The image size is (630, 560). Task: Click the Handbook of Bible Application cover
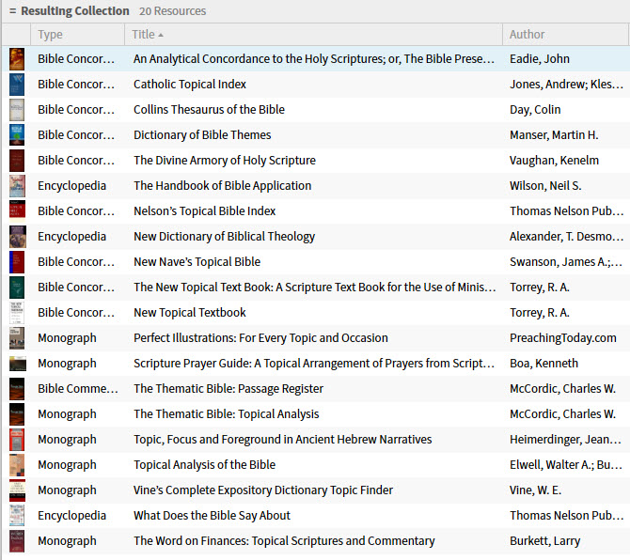click(x=17, y=186)
